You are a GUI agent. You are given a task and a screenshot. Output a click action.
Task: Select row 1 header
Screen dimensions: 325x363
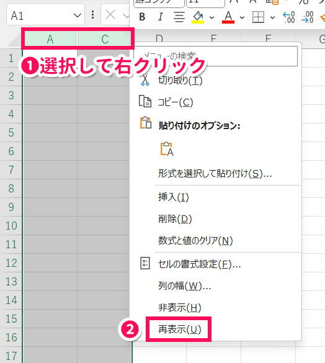11,58
